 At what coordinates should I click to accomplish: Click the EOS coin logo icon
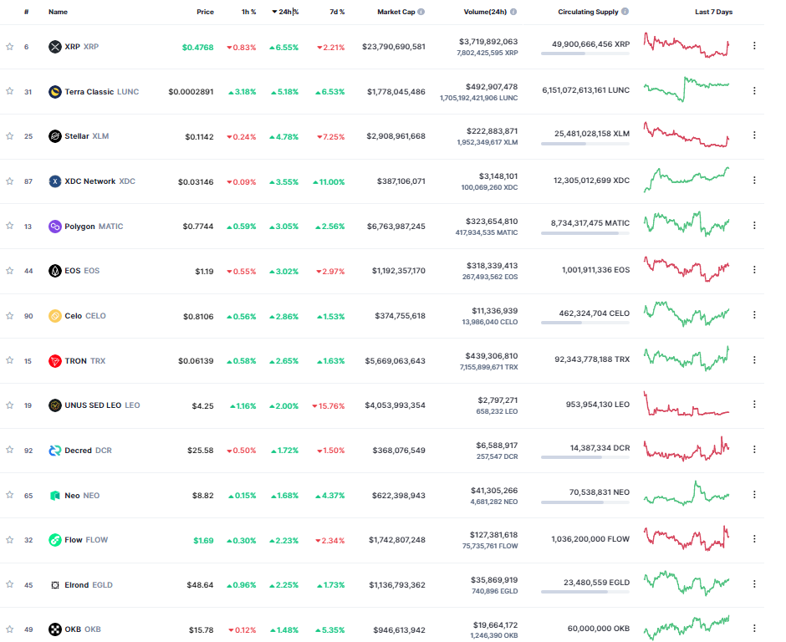click(54, 271)
